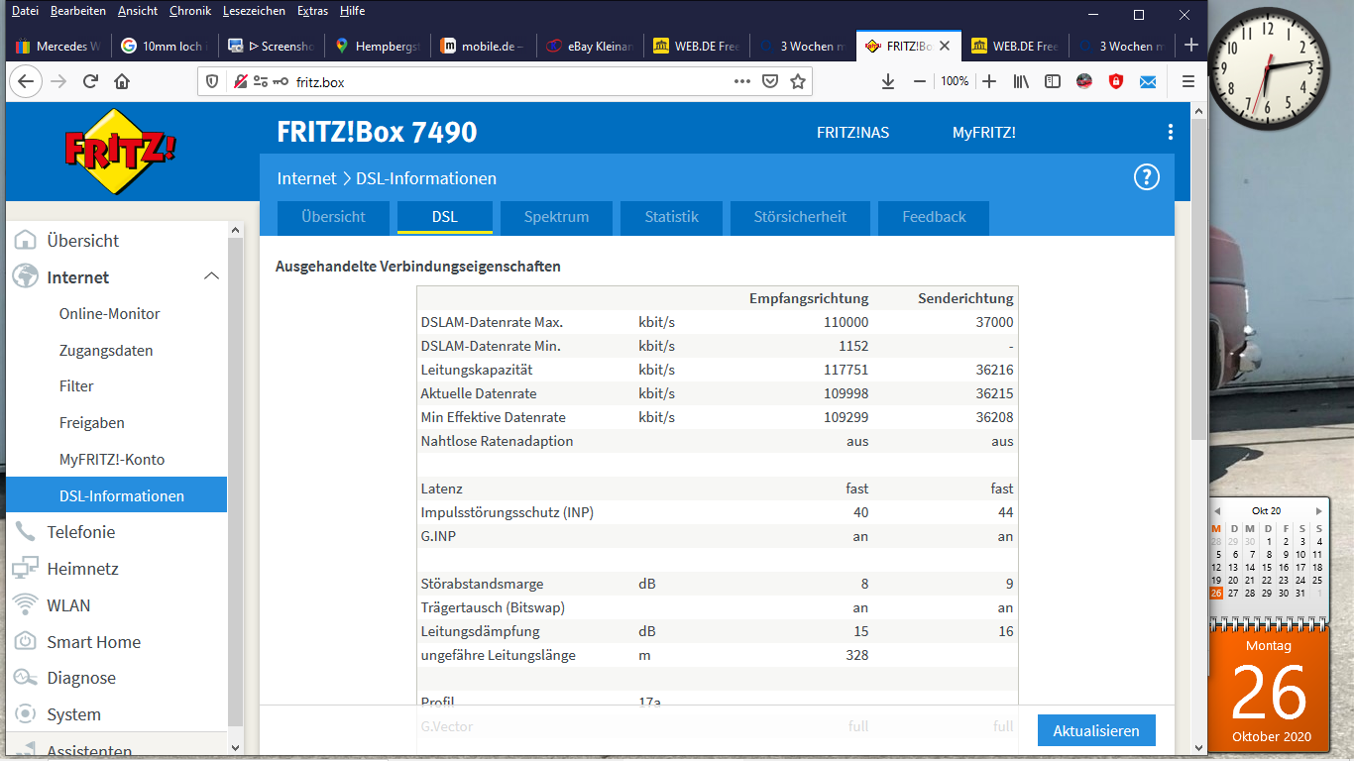This screenshot has width=1354, height=761.
Task: Go back with the browser back arrow
Action: click(x=25, y=81)
